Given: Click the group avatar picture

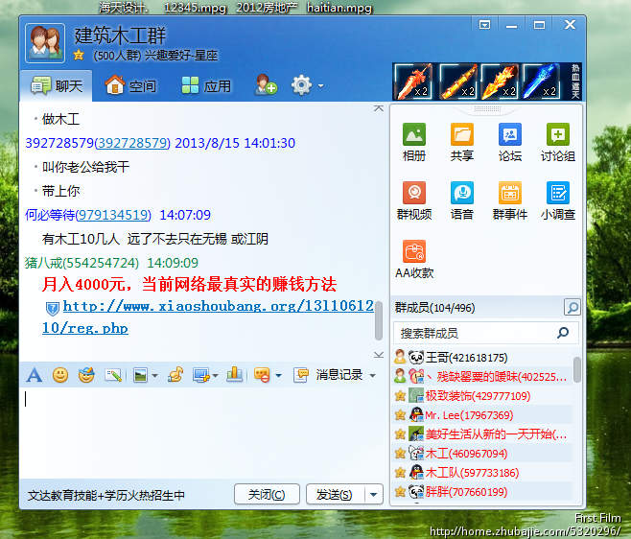Looking at the screenshot, I should coord(45,42).
